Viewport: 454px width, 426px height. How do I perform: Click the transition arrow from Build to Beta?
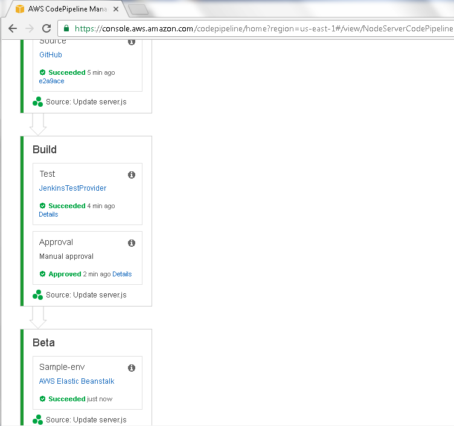[38, 317]
